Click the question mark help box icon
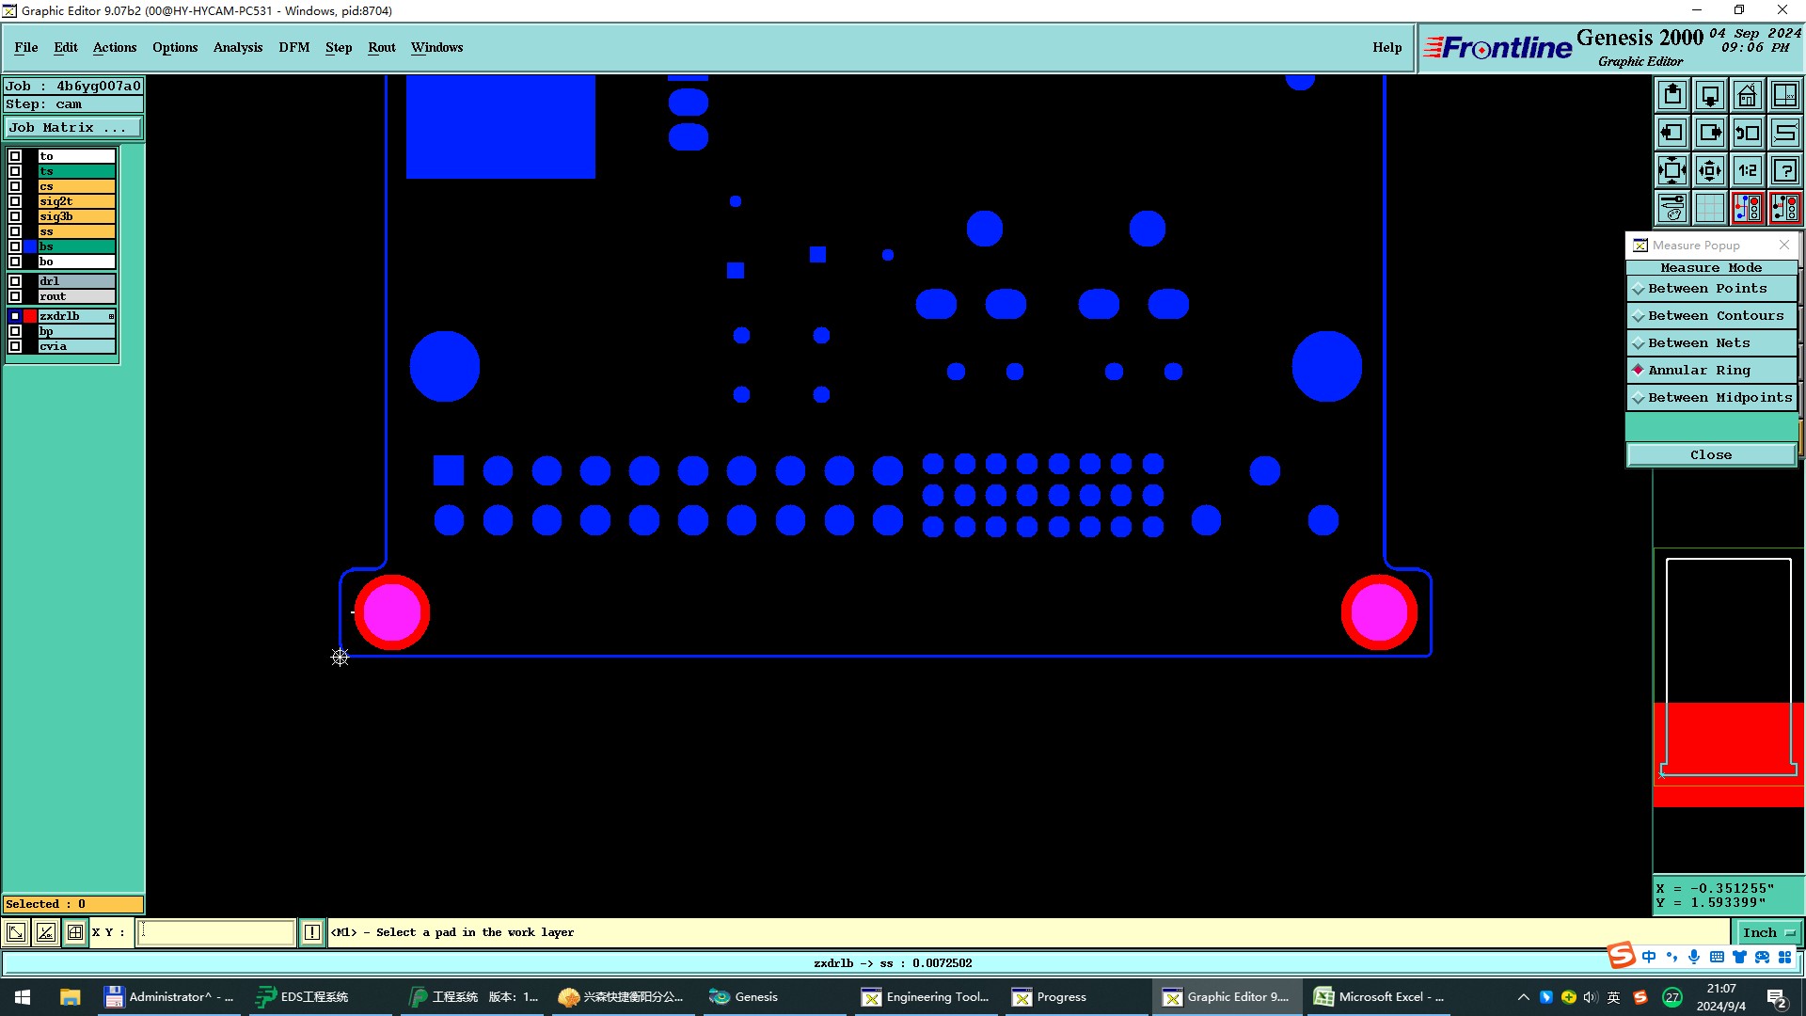The height and width of the screenshot is (1016, 1806). pos(1784,170)
